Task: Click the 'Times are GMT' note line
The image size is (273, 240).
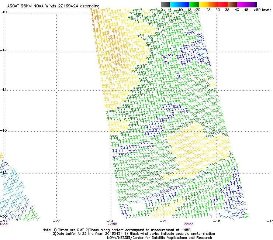Action: [x=117, y=230]
